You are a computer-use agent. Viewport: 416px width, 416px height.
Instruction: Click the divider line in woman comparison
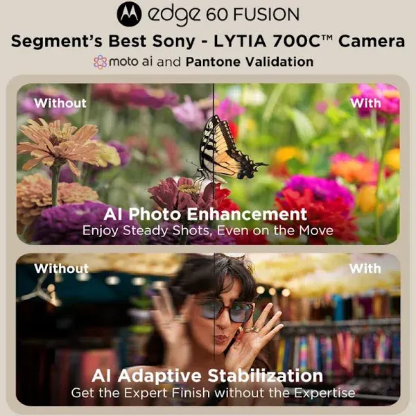point(214,306)
